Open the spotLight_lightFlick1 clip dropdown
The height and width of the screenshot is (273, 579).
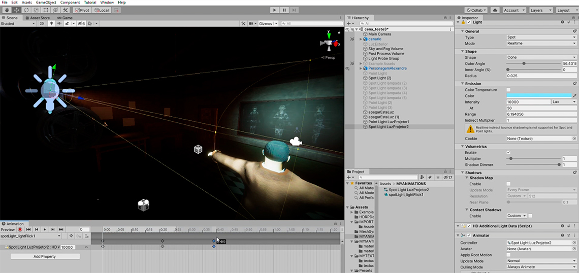point(30,236)
